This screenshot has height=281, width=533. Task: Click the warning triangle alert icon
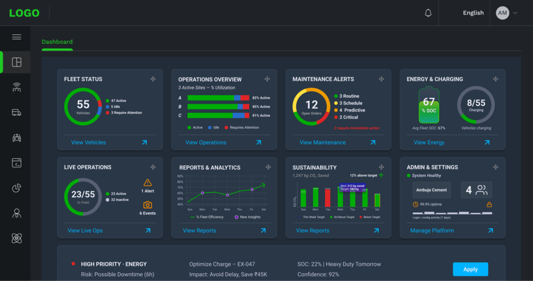pyautogui.click(x=147, y=183)
